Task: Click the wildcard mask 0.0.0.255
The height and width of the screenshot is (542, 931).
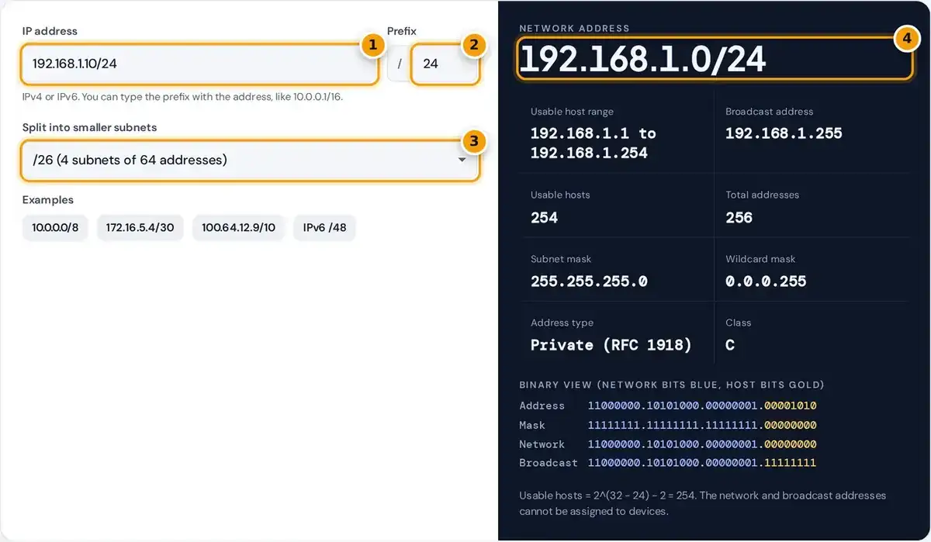Action: (x=766, y=281)
